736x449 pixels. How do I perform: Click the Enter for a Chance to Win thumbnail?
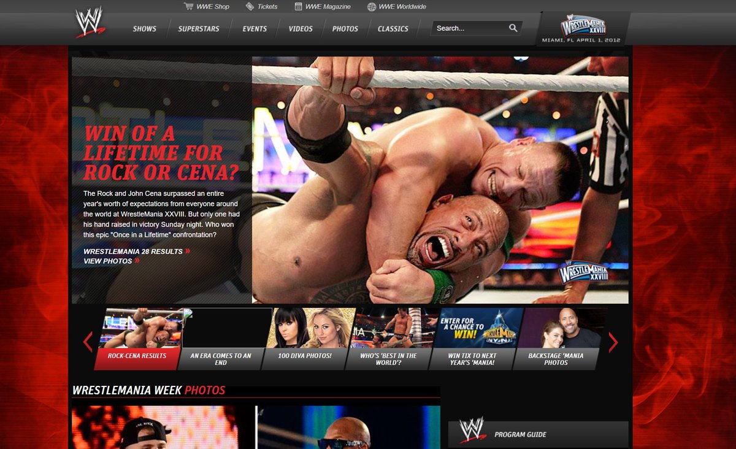pos(478,328)
